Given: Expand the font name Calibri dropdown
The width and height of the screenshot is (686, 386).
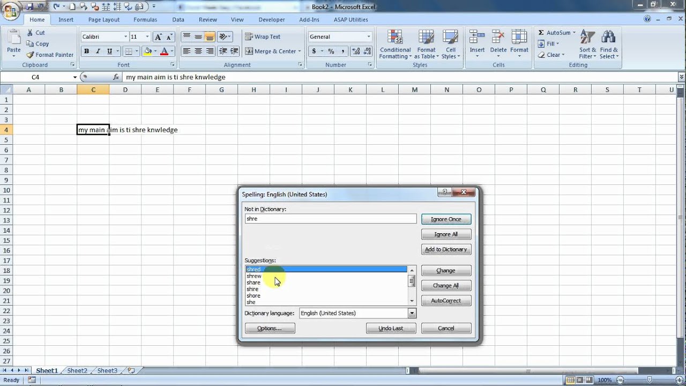Looking at the screenshot, I should click(126, 37).
